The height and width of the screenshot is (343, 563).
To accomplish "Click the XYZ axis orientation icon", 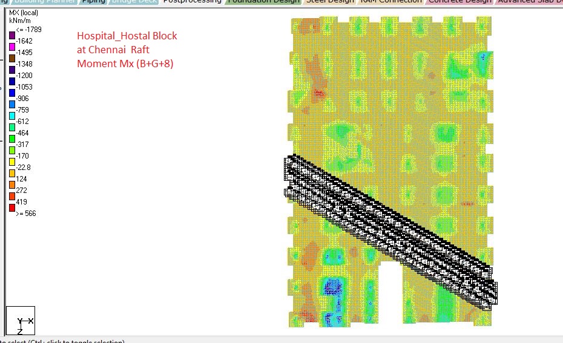I will tap(20, 320).
